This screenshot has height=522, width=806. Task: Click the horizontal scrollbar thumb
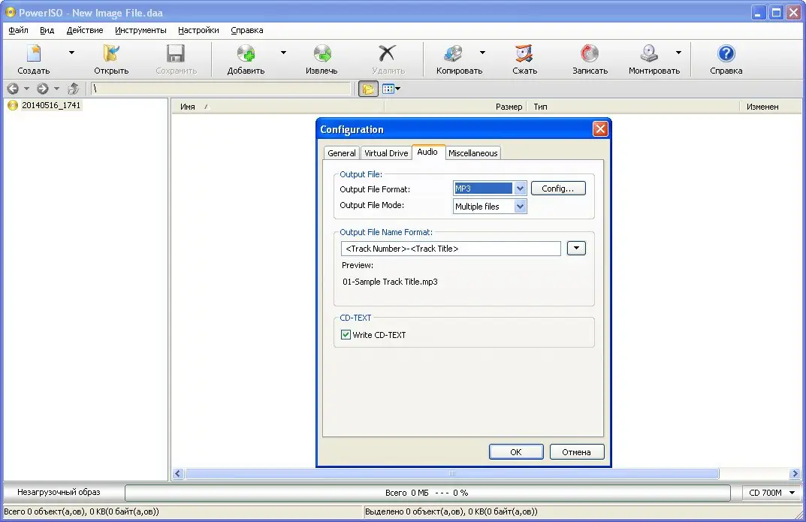(x=452, y=474)
